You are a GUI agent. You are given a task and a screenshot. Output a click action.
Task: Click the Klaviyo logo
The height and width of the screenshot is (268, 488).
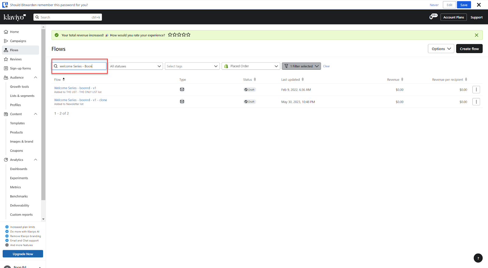pyautogui.click(x=15, y=17)
